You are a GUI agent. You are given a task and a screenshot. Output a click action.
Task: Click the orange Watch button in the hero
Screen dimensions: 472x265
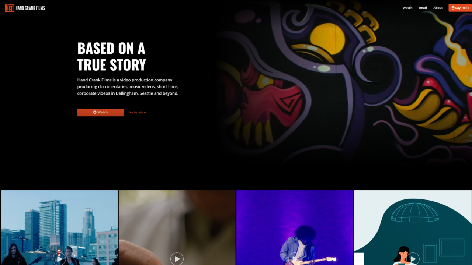pyautogui.click(x=100, y=112)
